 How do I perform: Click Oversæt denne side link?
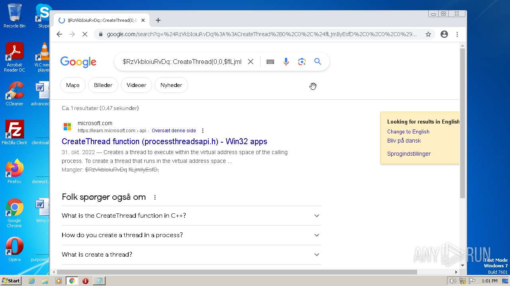click(x=174, y=131)
